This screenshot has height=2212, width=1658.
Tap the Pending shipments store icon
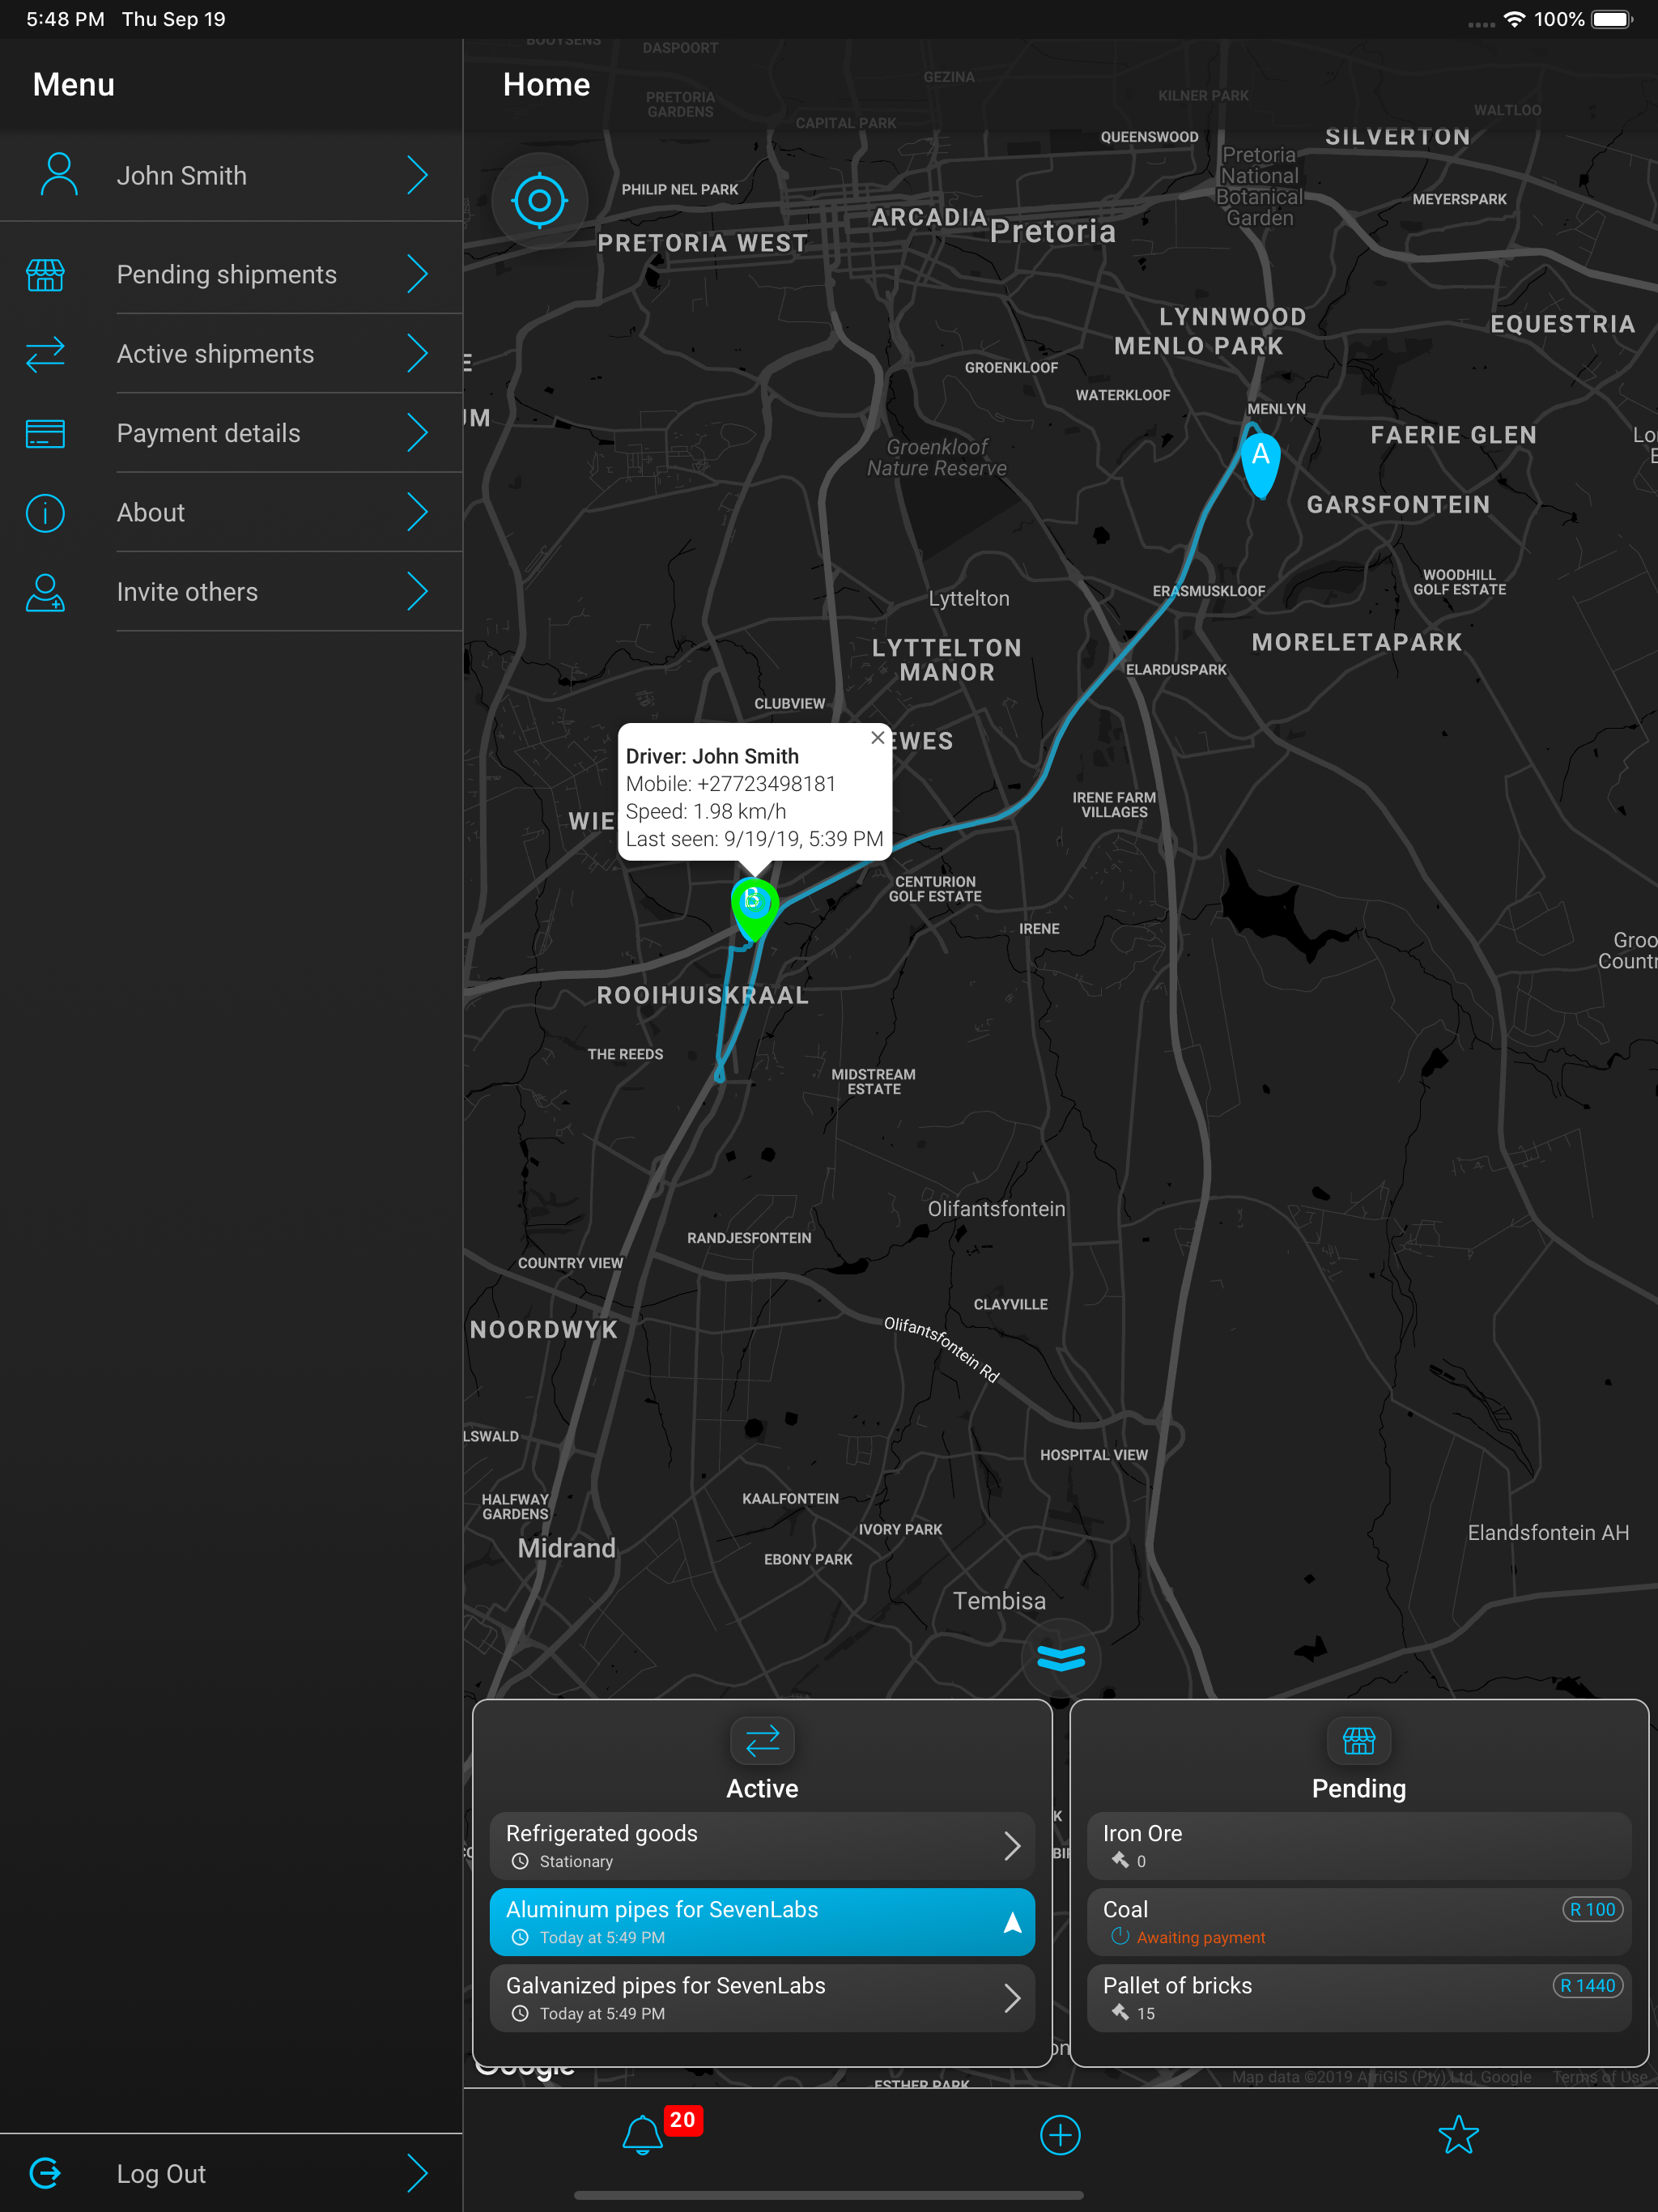45,274
